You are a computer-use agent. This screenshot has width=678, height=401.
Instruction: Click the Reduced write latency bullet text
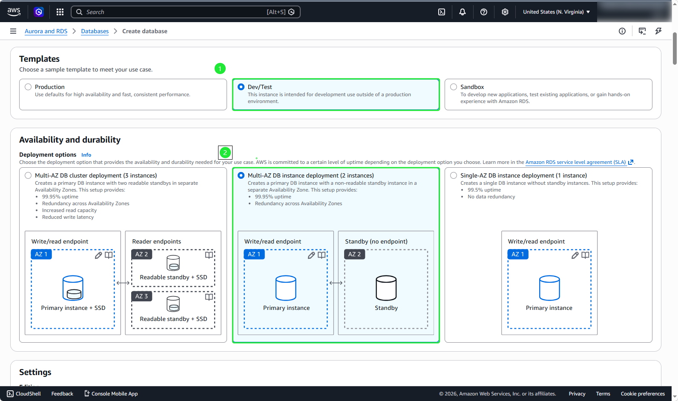[x=68, y=217]
